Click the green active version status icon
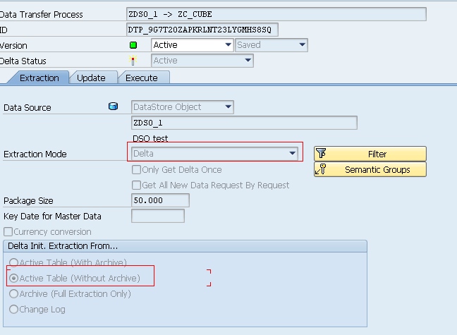This screenshot has width=457, height=335. click(133, 45)
